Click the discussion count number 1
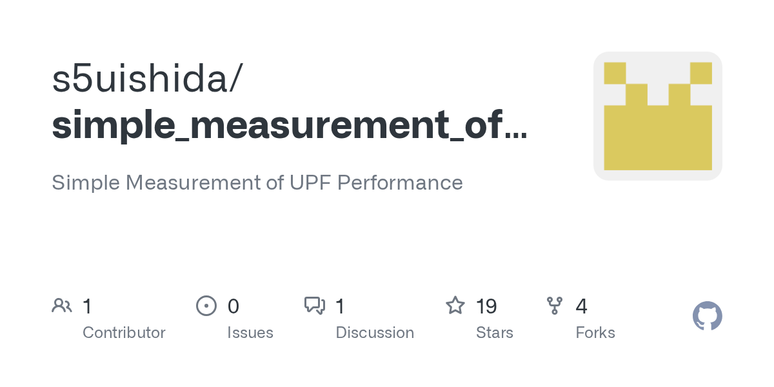The height and width of the screenshot is (387, 774). tap(341, 306)
